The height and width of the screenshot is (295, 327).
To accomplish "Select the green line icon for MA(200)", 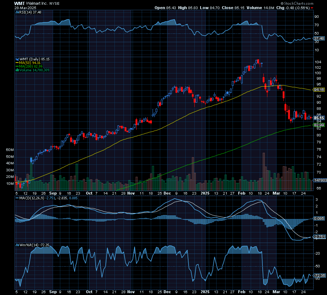I will [17, 66].
